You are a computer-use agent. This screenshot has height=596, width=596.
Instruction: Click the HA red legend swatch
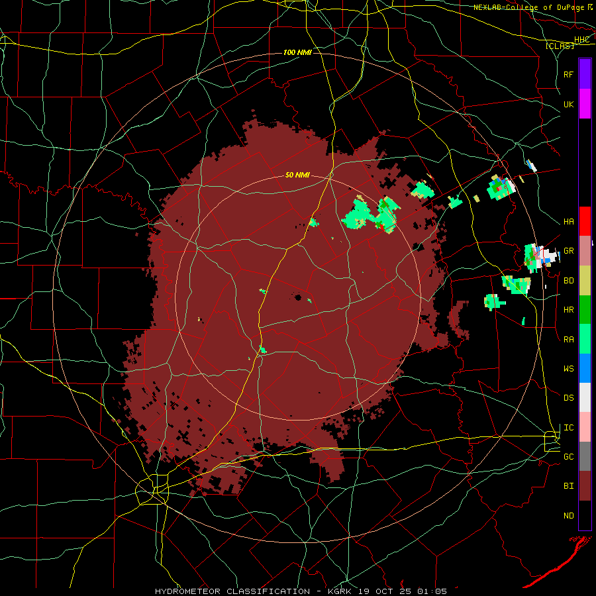[585, 221]
